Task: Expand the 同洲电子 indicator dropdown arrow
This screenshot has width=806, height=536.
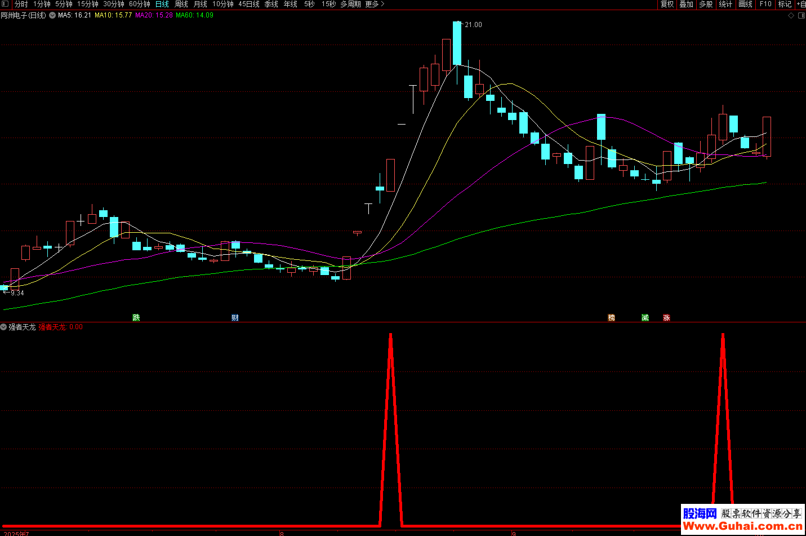Action: (52, 15)
